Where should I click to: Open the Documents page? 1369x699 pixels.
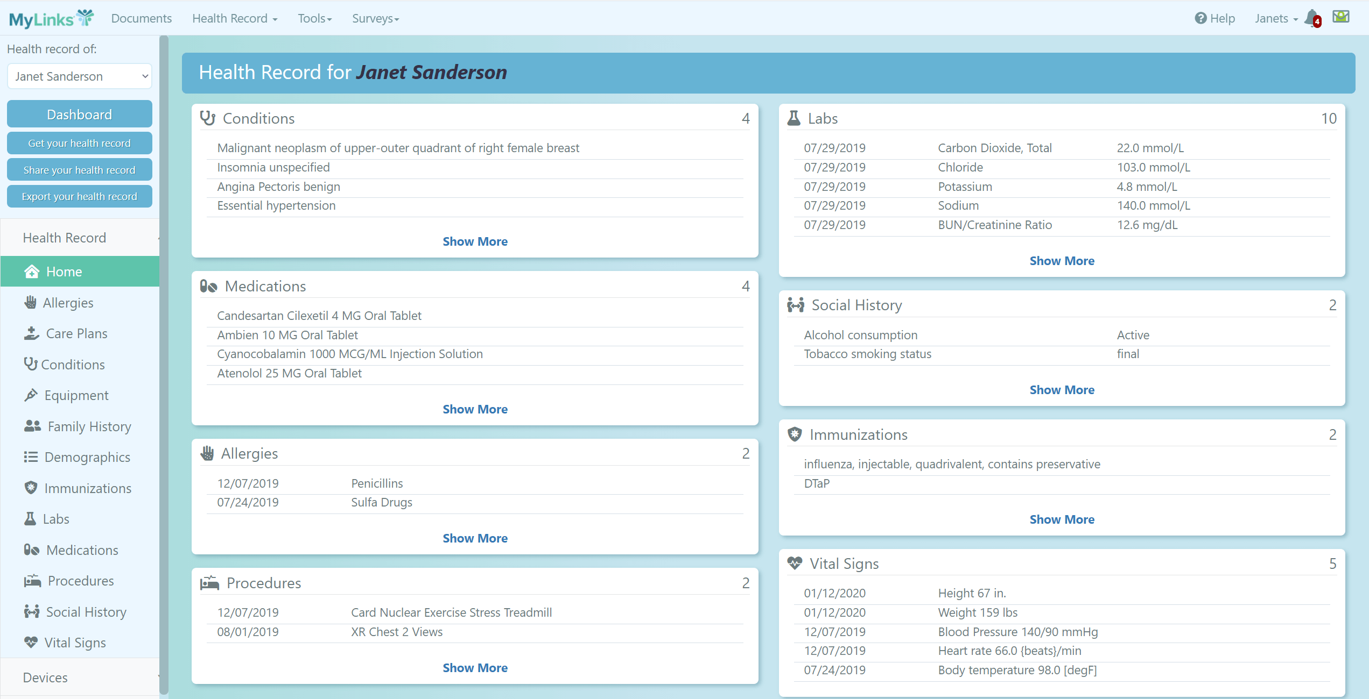[x=141, y=18]
